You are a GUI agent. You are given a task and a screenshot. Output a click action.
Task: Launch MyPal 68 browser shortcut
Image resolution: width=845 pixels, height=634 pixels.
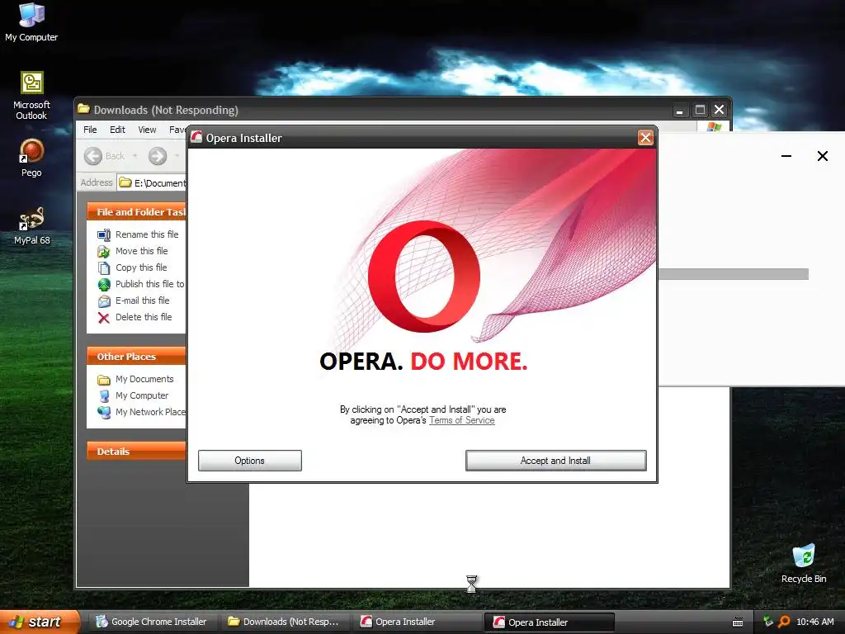pos(31,225)
